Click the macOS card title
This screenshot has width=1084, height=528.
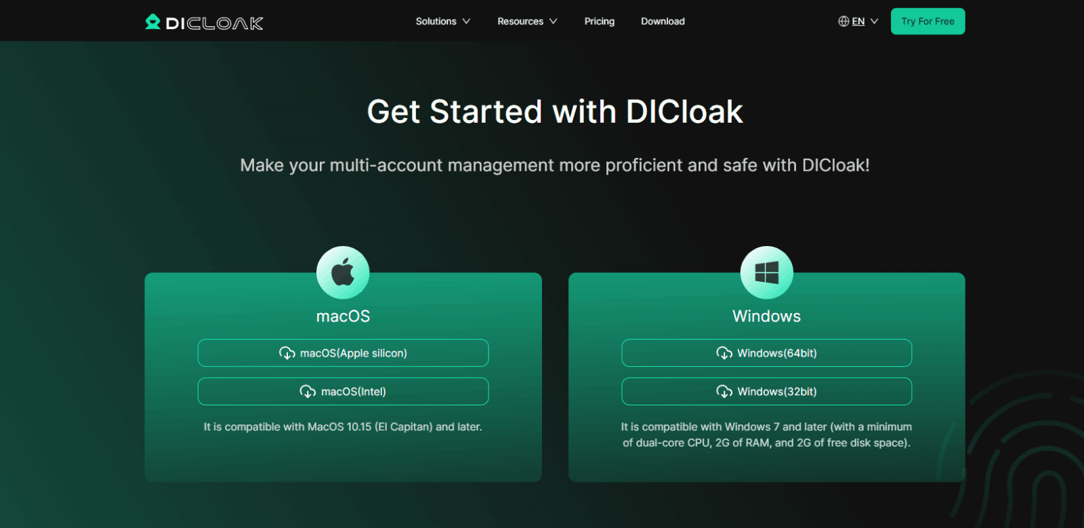[343, 317]
